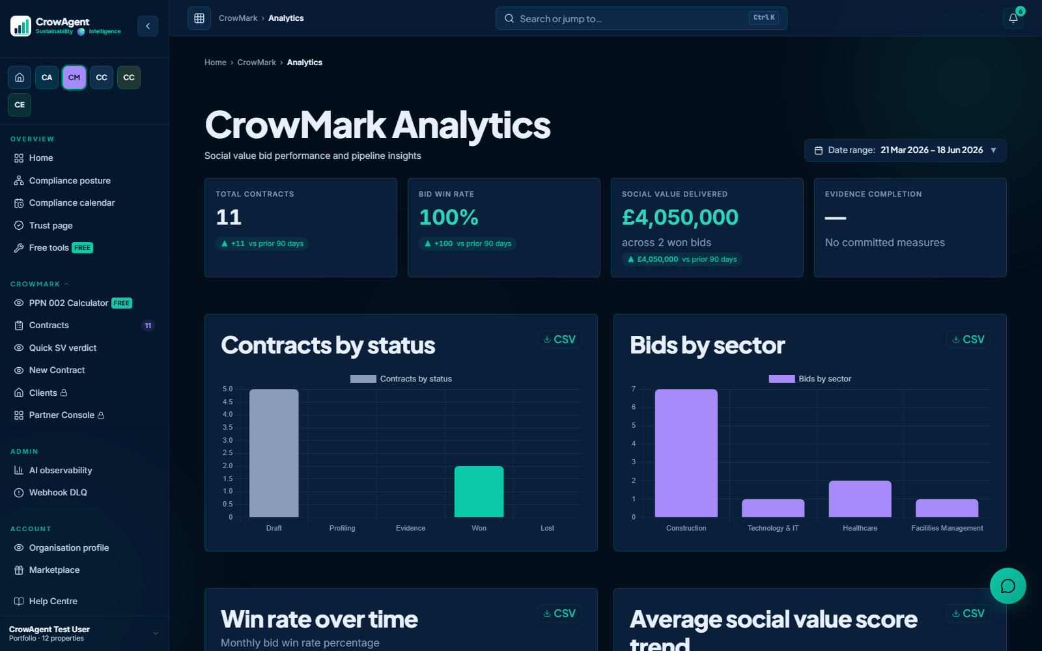Collapse the sidebar with the chevron button

coord(148,26)
